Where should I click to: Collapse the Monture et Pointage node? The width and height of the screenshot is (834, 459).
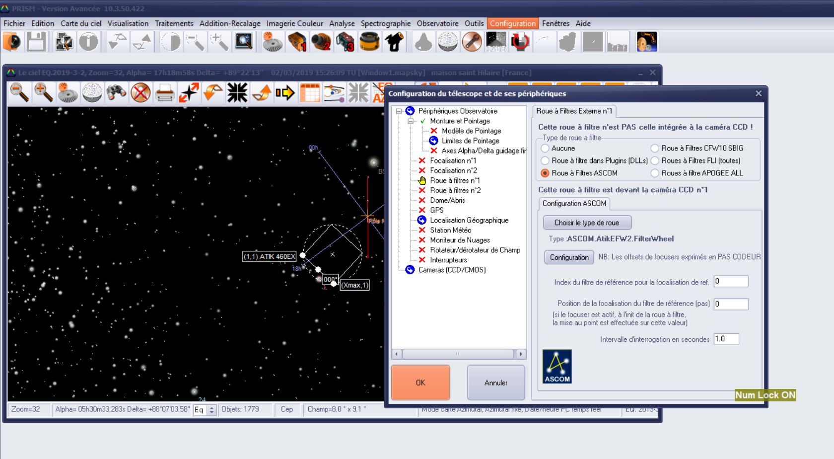(411, 121)
